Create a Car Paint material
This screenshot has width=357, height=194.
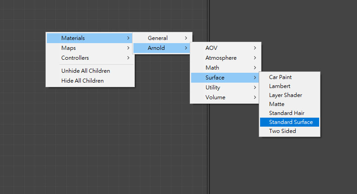click(280, 77)
